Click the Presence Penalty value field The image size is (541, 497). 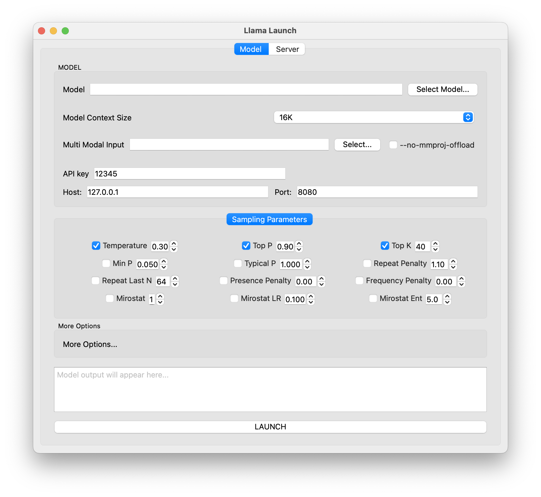pyautogui.click(x=306, y=281)
